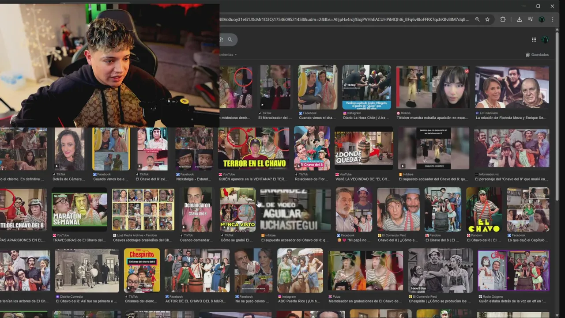The image size is (565, 318).
Task: Open 'QUIÉN aparece en la VENTANA?' link
Action: (x=253, y=179)
